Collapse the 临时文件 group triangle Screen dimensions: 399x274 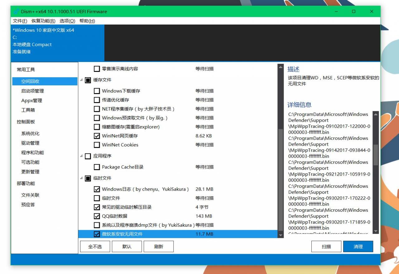82,178
